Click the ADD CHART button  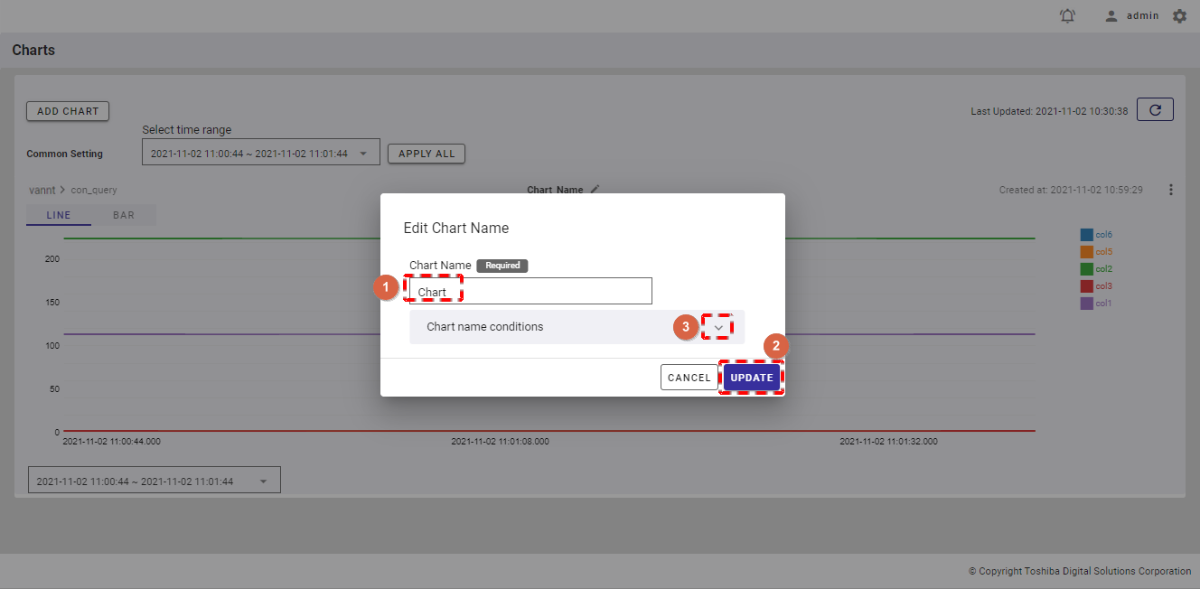click(x=68, y=111)
